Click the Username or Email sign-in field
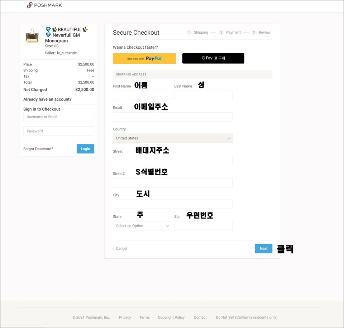The height and width of the screenshot is (328, 344). pyautogui.click(x=59, y=117)
